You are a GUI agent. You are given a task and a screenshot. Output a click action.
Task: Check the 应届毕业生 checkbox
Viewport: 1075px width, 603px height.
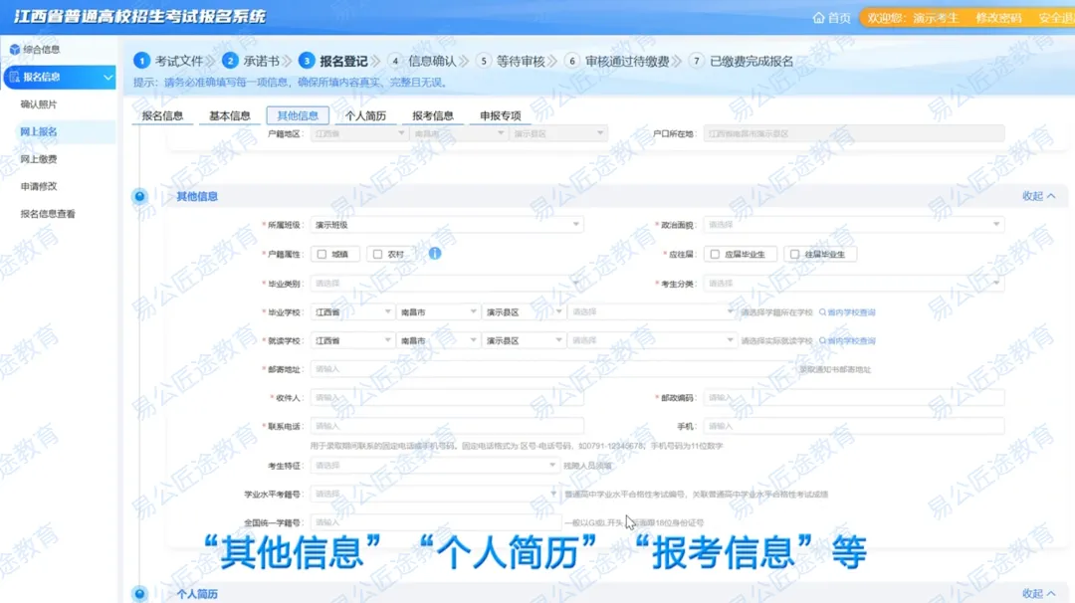point(715,254)
